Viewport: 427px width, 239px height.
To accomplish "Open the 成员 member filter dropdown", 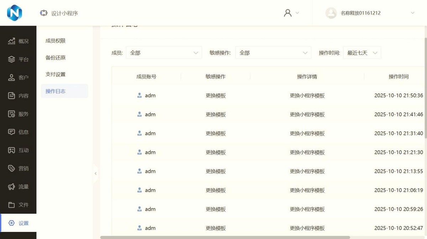I will click(x=164, y=53).
